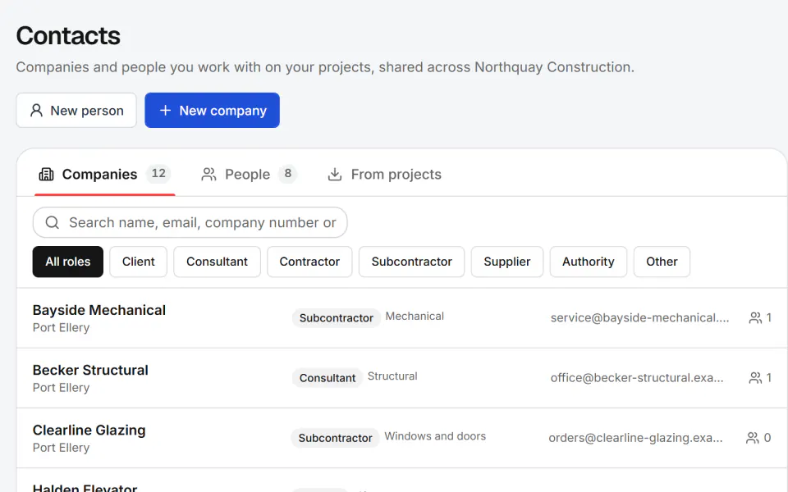788x492 pixels.
Task: Create a New company
Action: click(212, 111)
